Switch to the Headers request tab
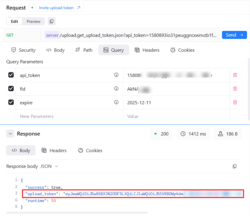This screenshot has width=250, height=216. click(147, 50)
